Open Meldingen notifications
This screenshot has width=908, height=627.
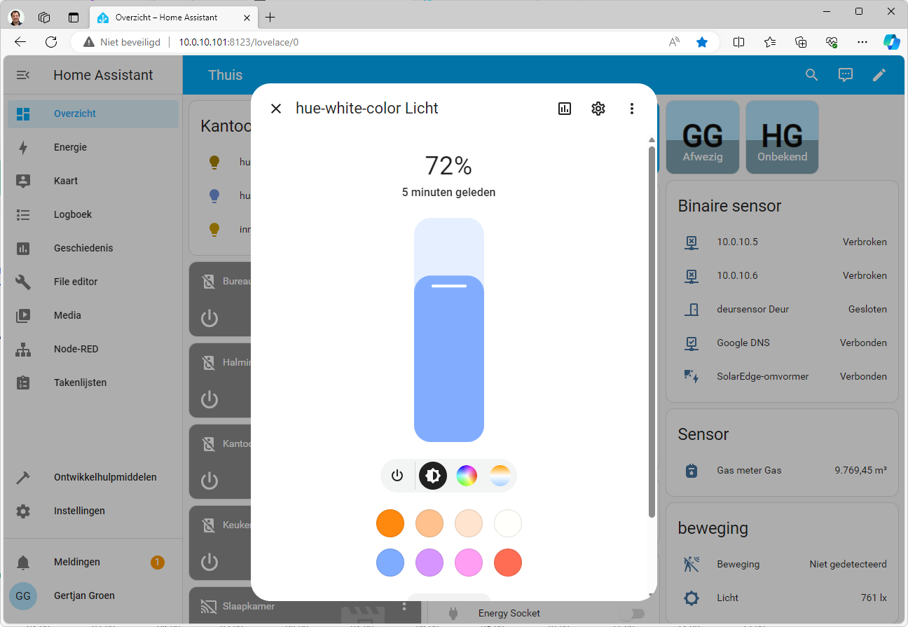76,562
